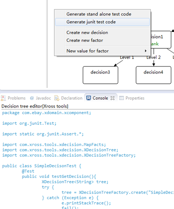Open the Properties tab

(x=132, y=98)
